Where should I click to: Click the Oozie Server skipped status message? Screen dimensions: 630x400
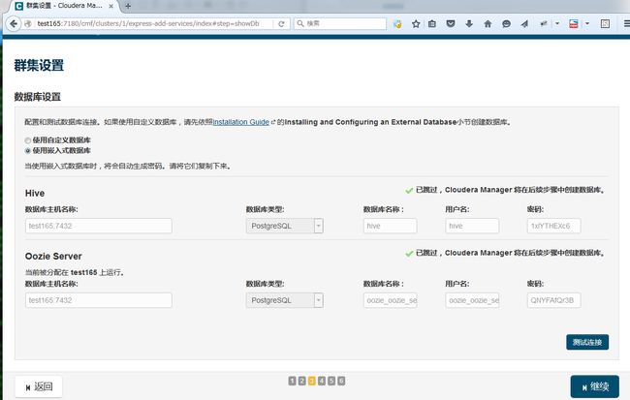(505, 253)
